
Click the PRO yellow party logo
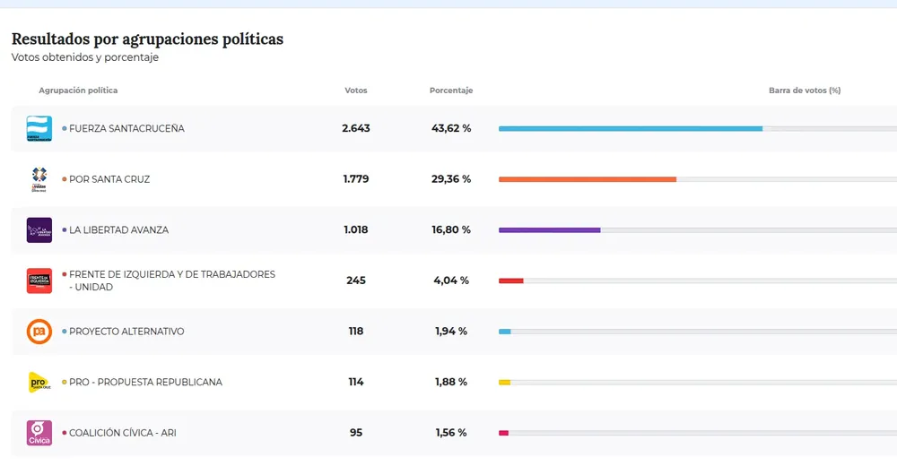pos(39,383)
